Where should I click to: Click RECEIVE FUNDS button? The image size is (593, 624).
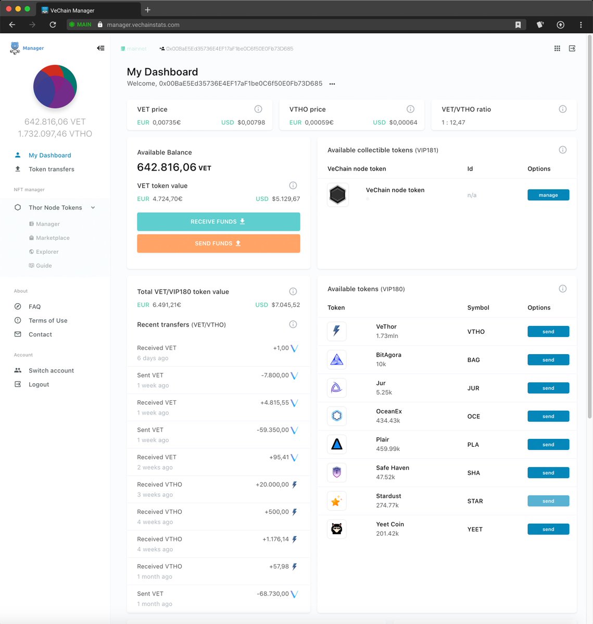219,222
